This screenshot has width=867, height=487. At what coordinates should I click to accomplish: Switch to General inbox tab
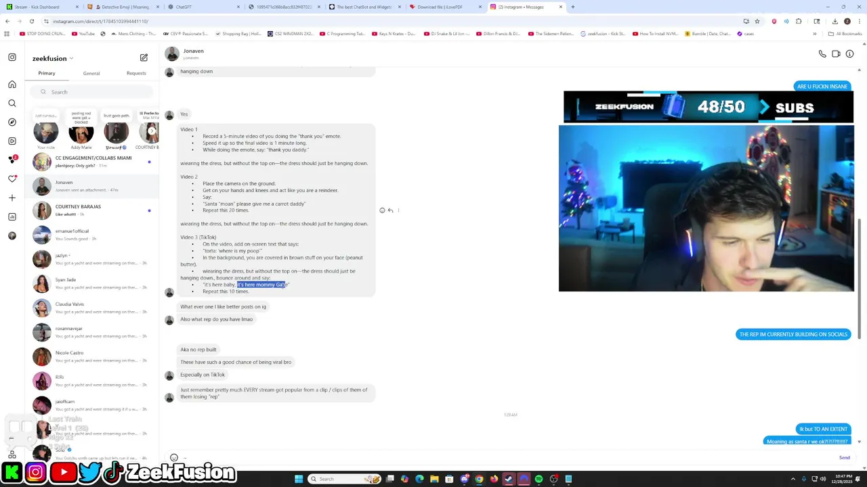(91, 73)
